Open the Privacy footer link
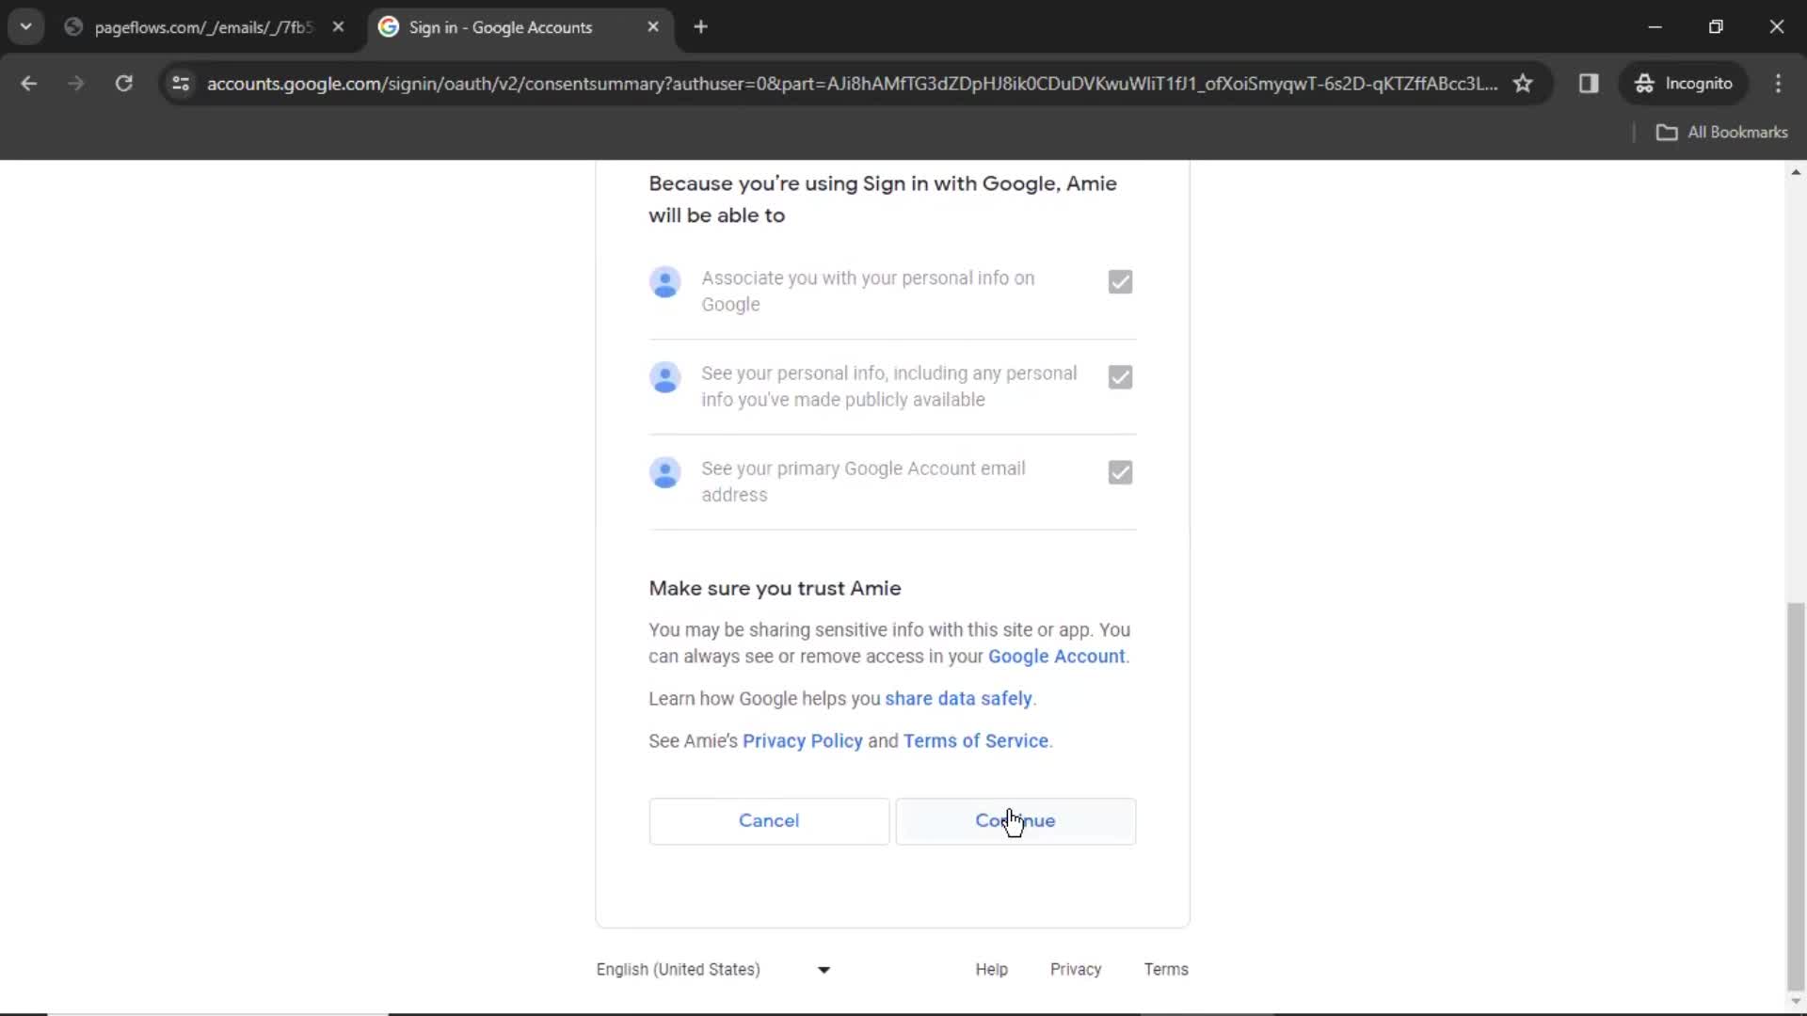 tap(1075, 970)
